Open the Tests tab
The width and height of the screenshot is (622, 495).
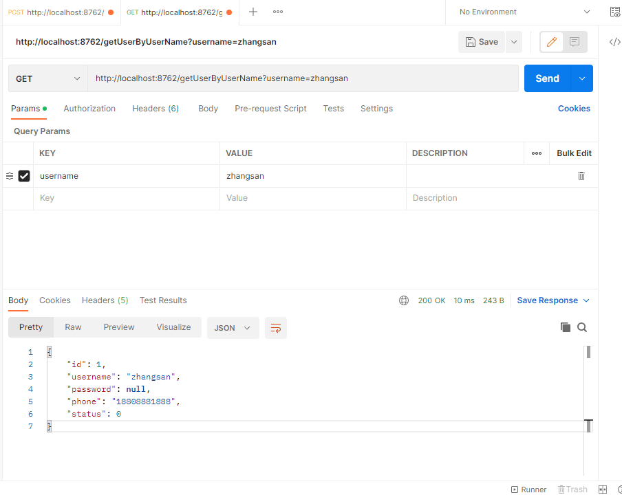click(334, 109)
